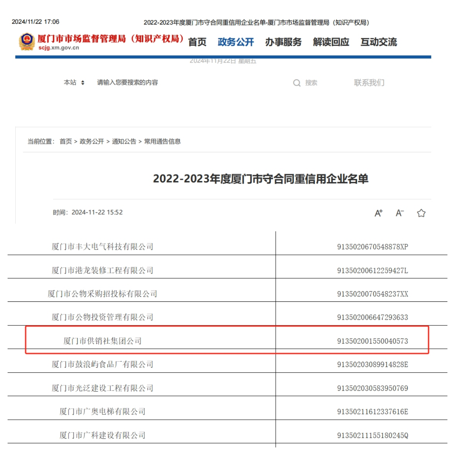Open the 本站 search scope dropdown

tap(74, 83)
